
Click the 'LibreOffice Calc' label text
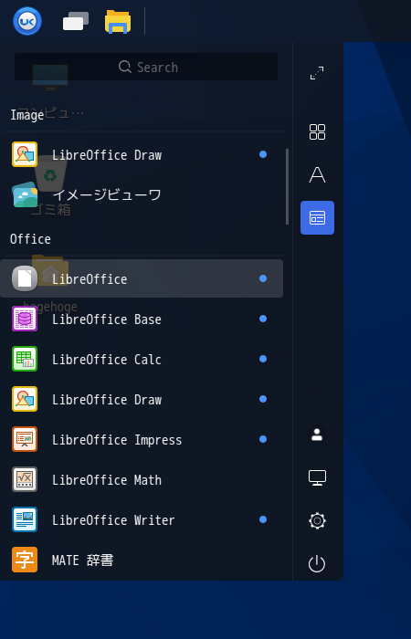click(x=107, y=360)
